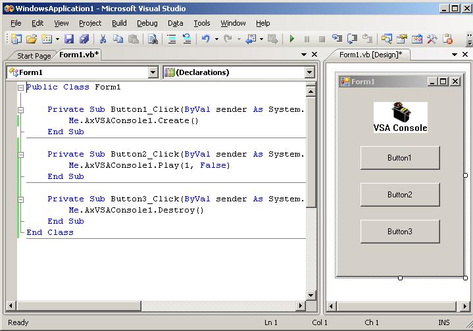Viewport: 473px width, 331px height.
Task: Comment out the selected lines icon
Action: tap(172, 39)
